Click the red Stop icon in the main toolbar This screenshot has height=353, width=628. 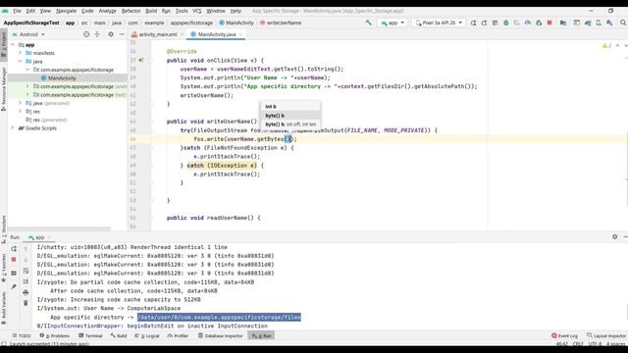[x=549, y=23]
